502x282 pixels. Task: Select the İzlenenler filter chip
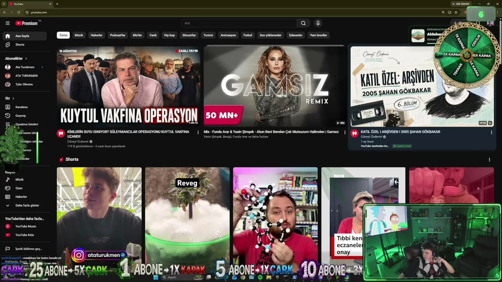coord(296,35)
